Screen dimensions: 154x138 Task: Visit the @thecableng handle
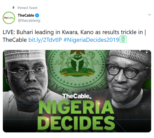point(29,21)
